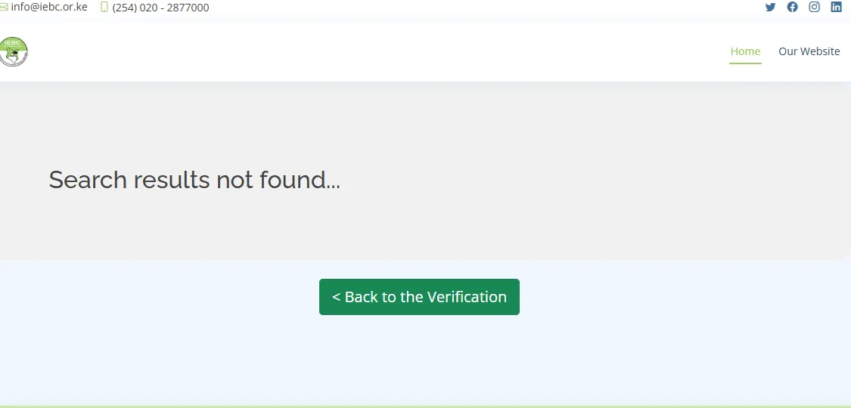Image resolution: width=851 pixels, height=408 pixels.
Task: Click the green stripe at the page bottom
Action: 425,406
